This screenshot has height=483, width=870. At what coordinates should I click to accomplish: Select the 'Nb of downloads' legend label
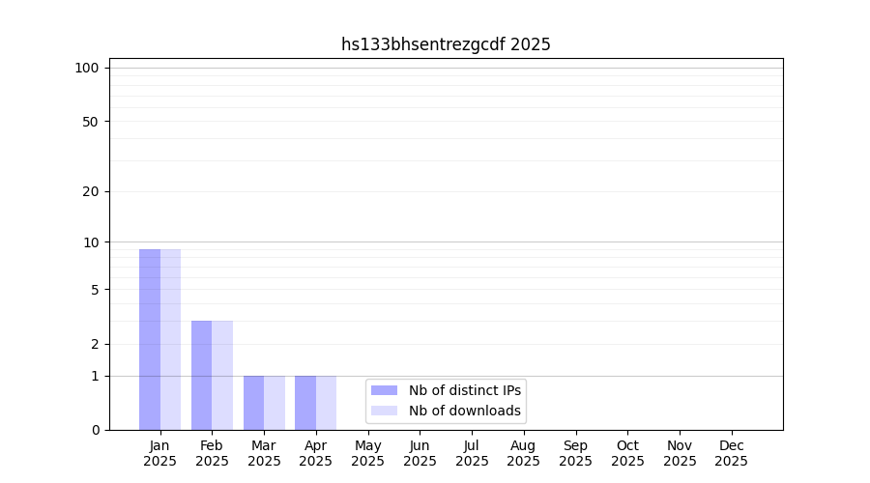click(464, 411)
